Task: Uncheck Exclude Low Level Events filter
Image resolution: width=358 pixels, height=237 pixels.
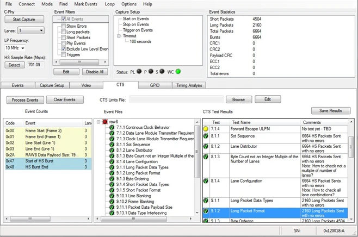Action: point(63,49)
